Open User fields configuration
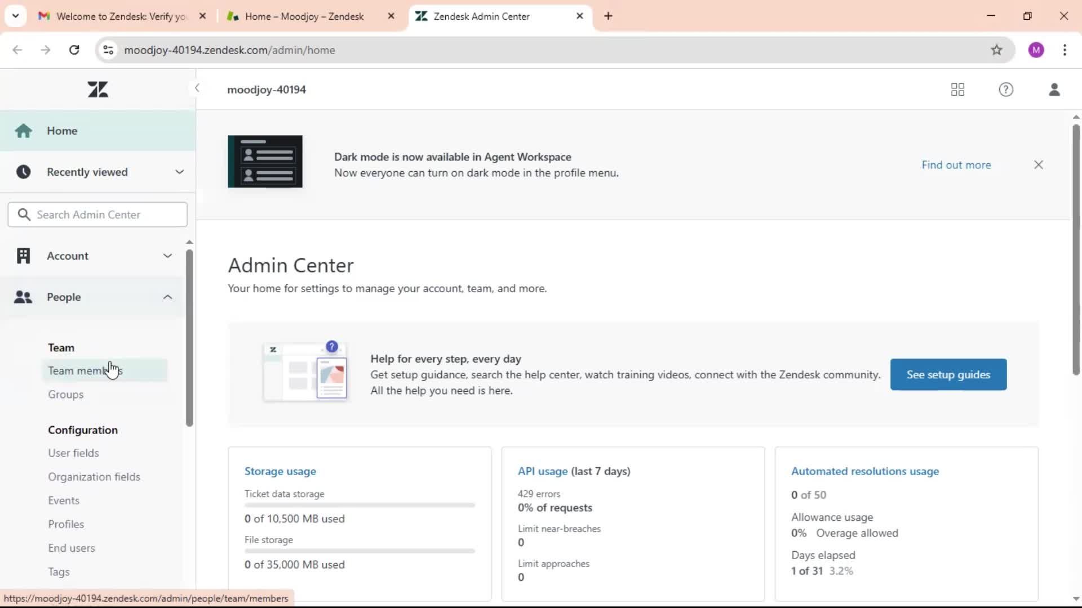Screen dimensions: 1082x608 73,453
